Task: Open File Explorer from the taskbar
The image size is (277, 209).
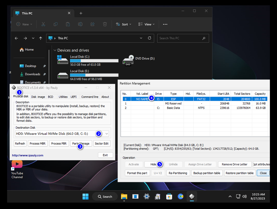Action: pos(124,196)
